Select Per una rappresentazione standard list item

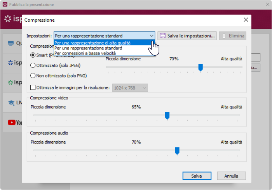pyautogui.click(x=88, y=48)
